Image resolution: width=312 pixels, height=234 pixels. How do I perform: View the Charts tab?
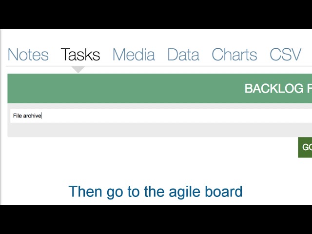pos(234,55)
